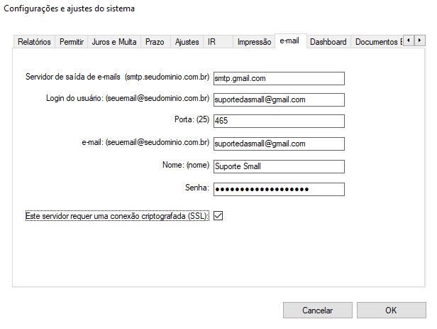Select the e-mail tab
The height and width of the screenshot is (329, 437).
(289, 41)
